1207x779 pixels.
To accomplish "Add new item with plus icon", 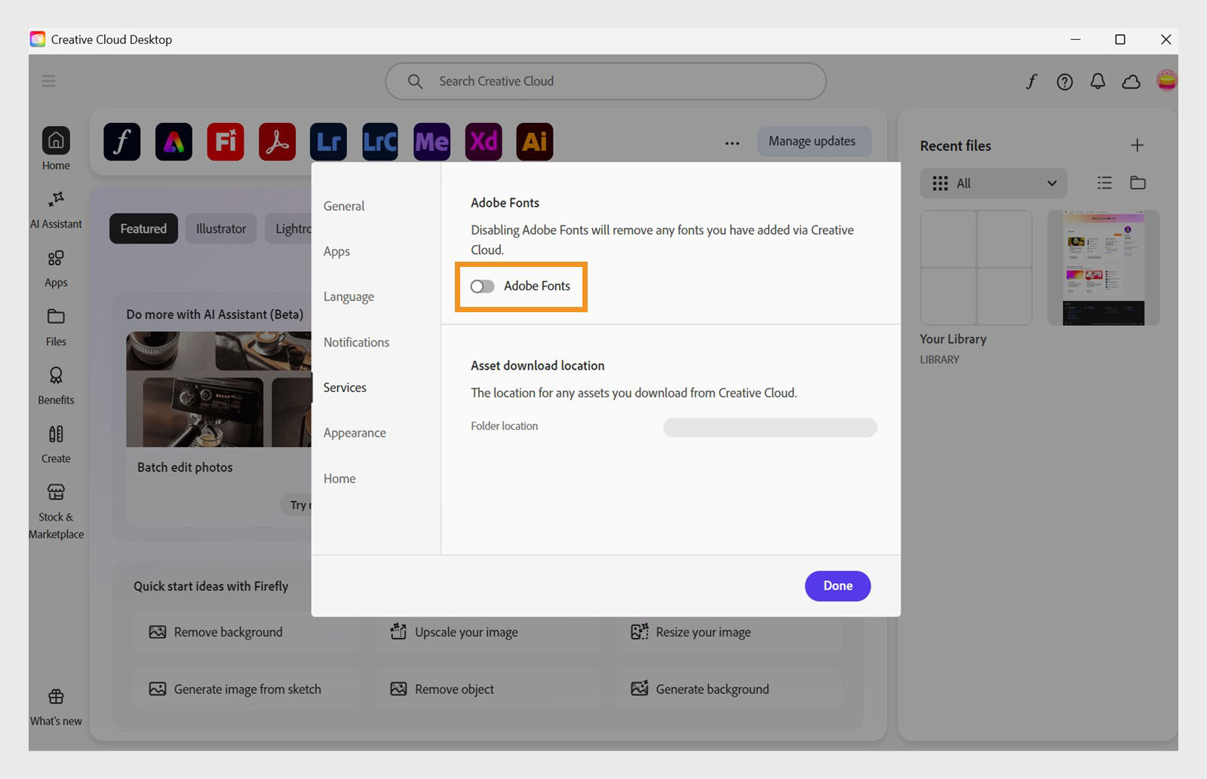I will point(1137,146).
